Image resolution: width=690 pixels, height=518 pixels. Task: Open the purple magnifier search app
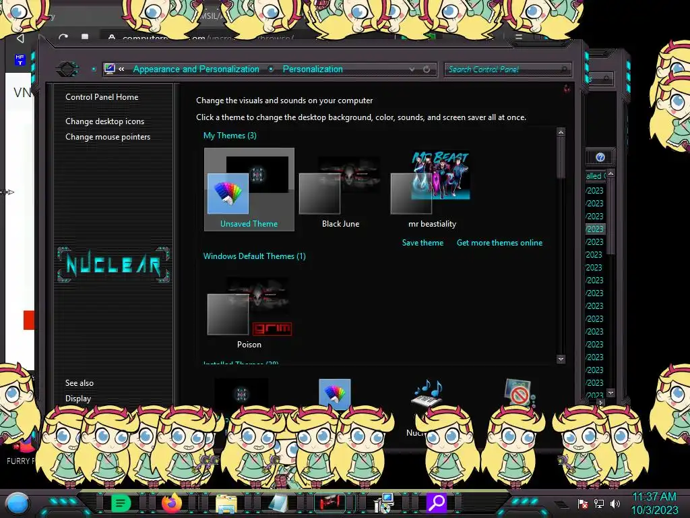pos(437,502)
